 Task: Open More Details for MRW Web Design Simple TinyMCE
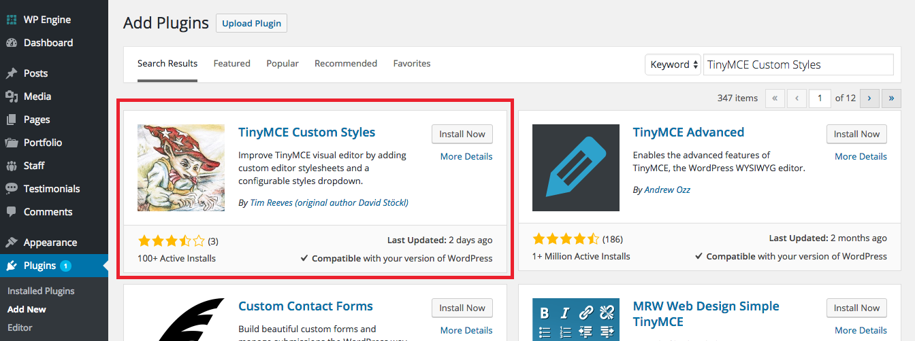pos(861,330)
